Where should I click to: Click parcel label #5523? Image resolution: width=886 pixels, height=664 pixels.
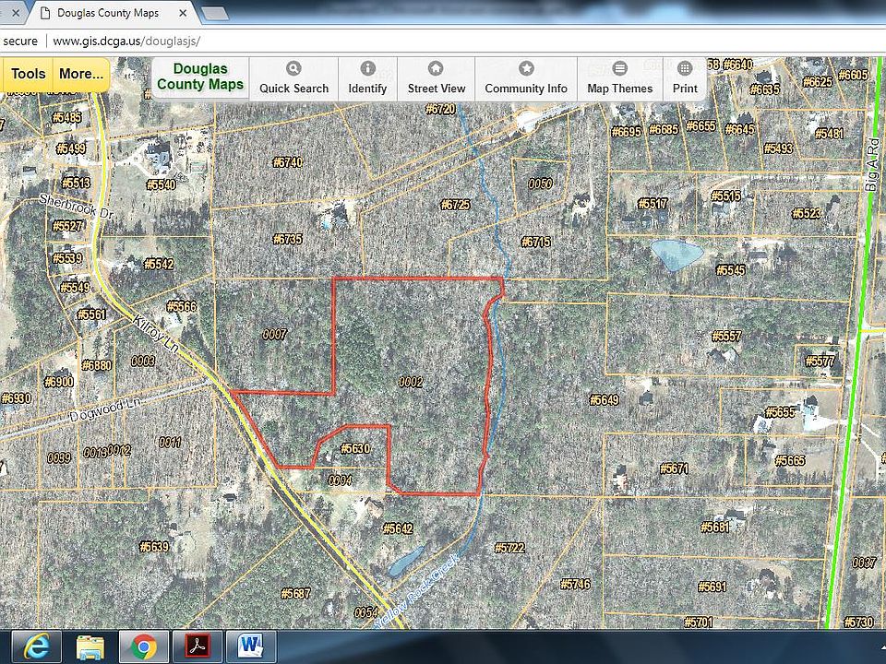point(807,213)
